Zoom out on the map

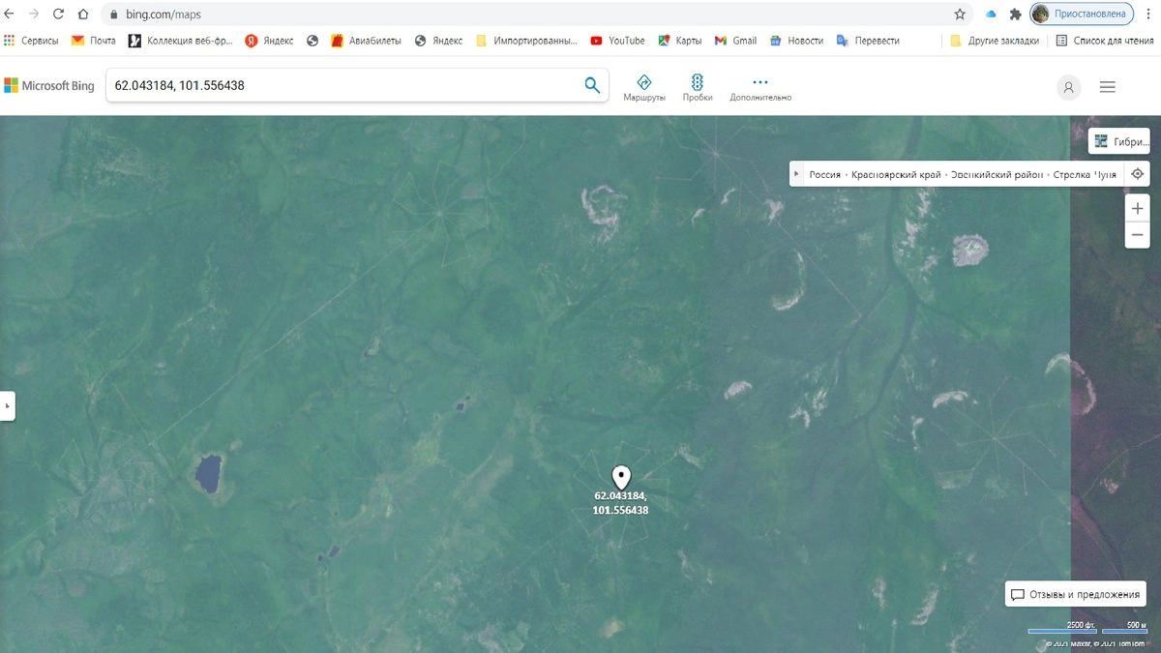tap(1138, 235)
